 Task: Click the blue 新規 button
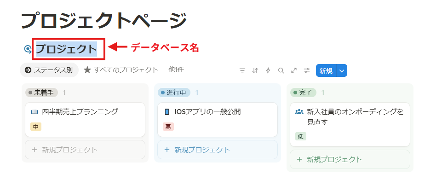pyautogui.click(x=326, y=70)
